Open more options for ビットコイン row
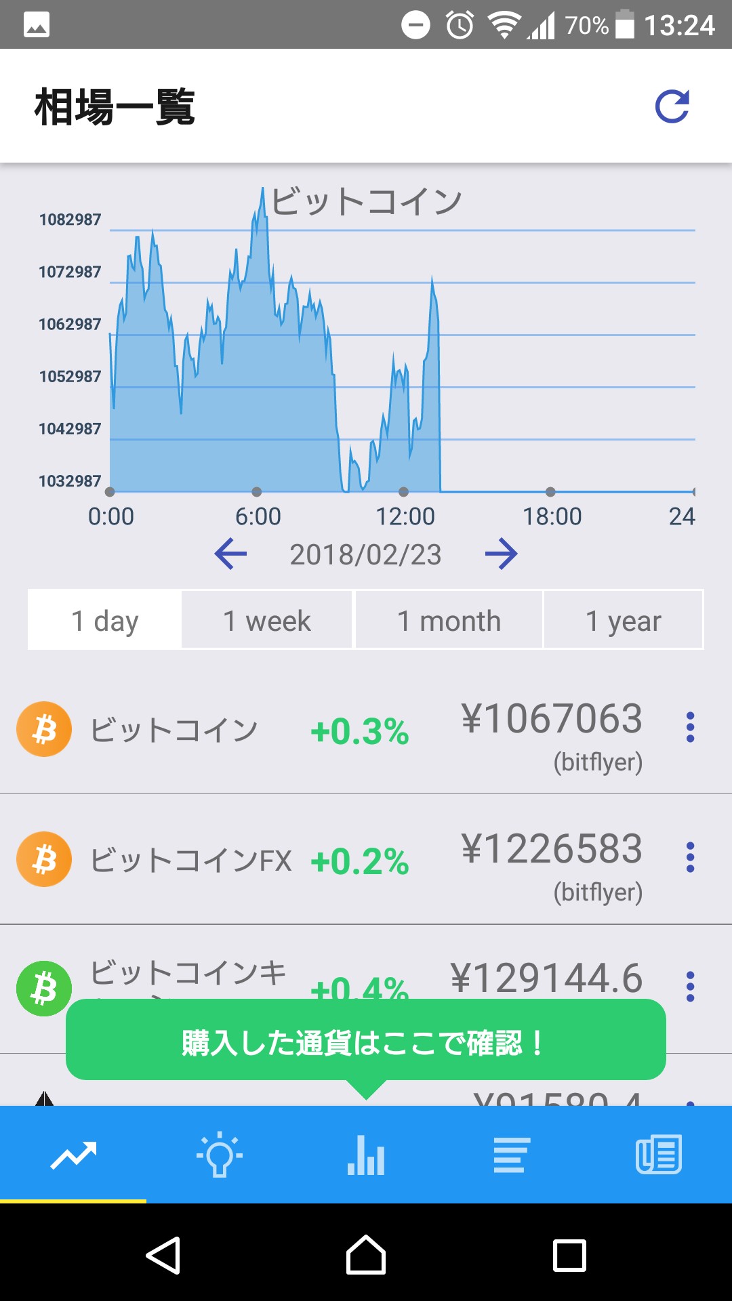 pos(690,727)
